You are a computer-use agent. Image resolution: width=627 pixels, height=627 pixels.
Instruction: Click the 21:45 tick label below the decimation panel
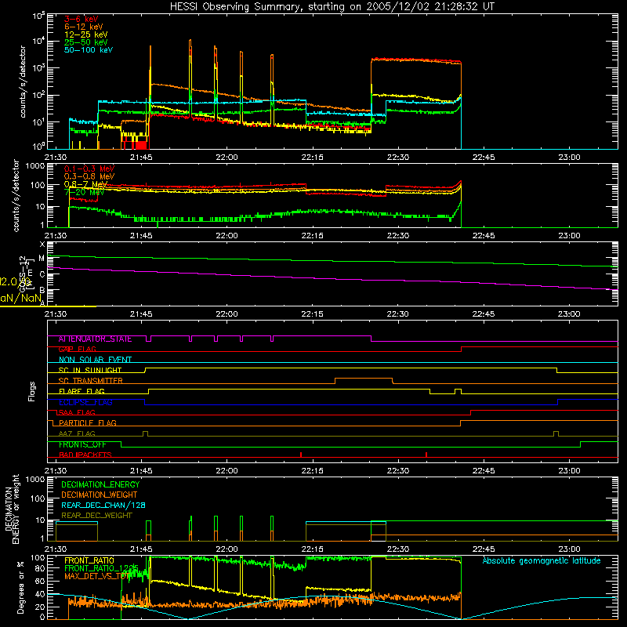tap(141, 549)
